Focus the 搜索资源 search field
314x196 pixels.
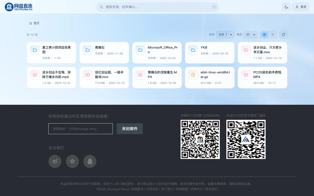157,7
